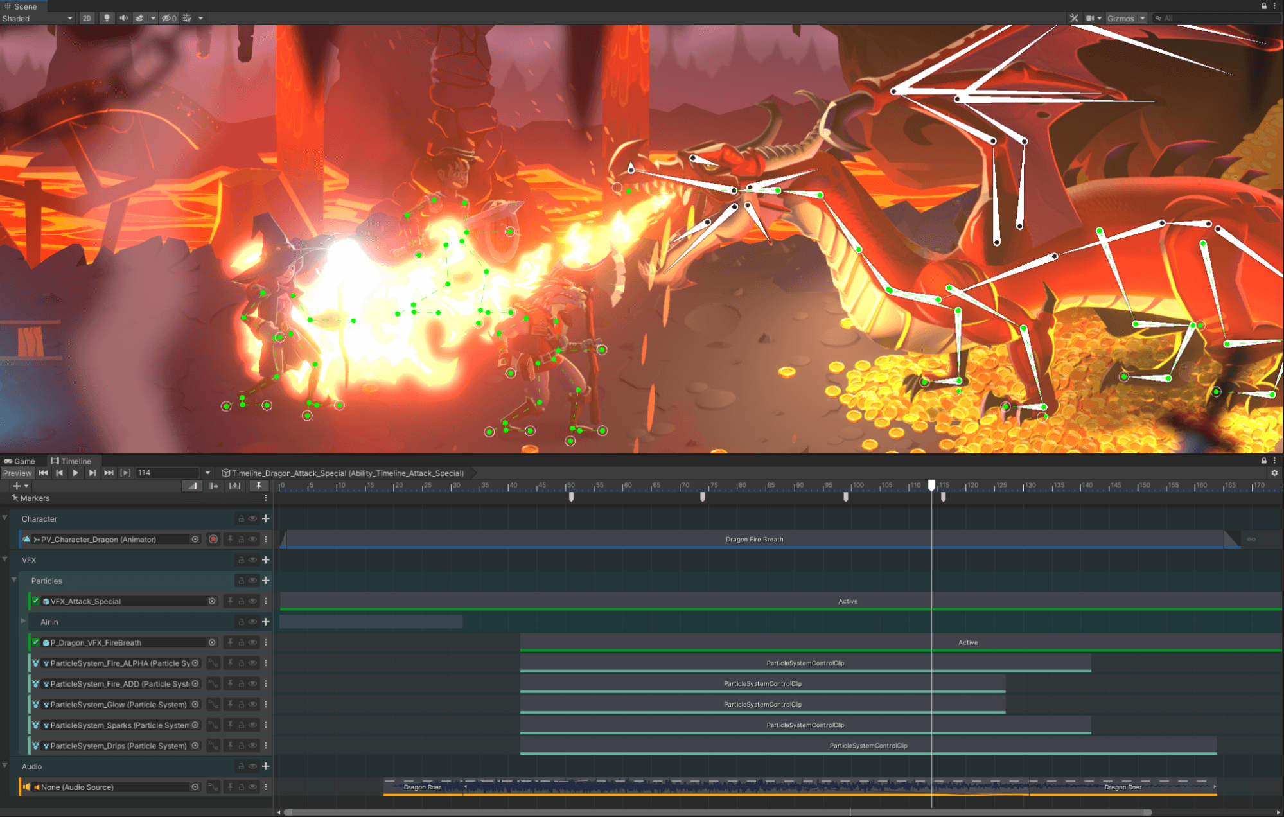Step to next frame in Timeline
This screenshot has height=817, width=1284.
(92, 473)
